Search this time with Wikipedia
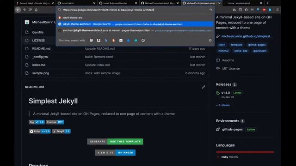 click(121, 40)
